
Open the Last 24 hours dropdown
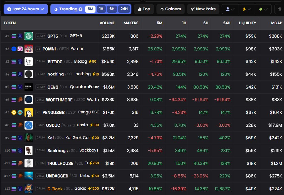tap(26, 9)
